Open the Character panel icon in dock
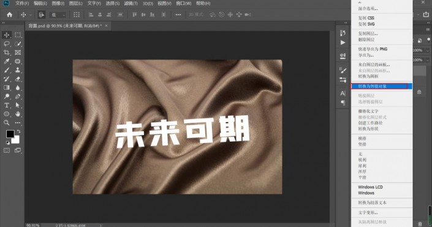 tap(343, 93)
